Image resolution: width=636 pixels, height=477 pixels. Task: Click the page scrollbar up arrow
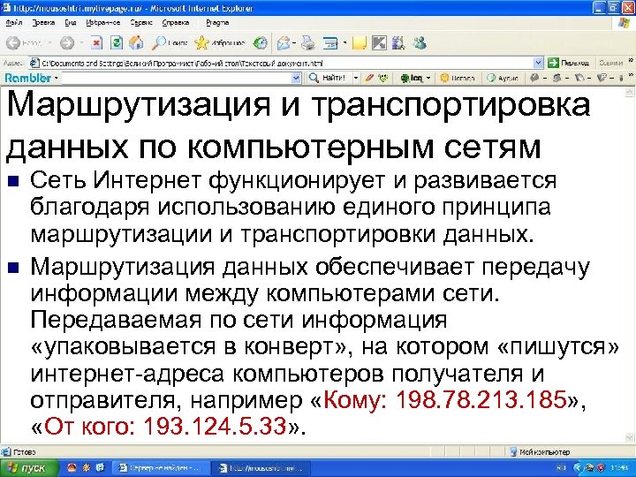pos(630,92)
